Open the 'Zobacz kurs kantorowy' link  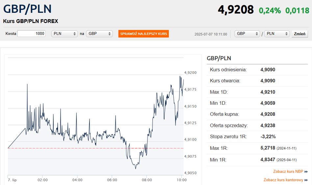tap(283, 180)
